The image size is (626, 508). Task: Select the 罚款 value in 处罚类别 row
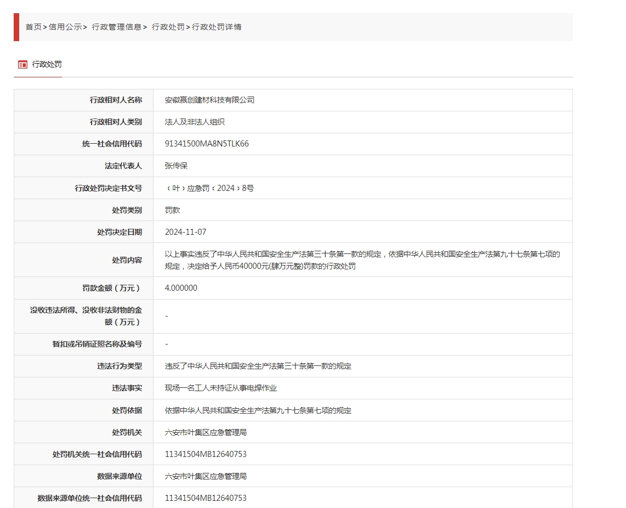pyautogui.click(x=172, y=210)
